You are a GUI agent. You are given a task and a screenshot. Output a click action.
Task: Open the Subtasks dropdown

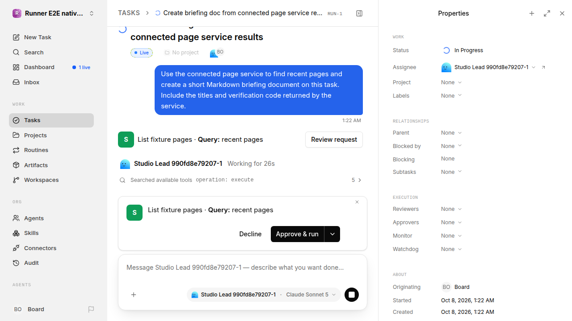(x=451, y=172)
